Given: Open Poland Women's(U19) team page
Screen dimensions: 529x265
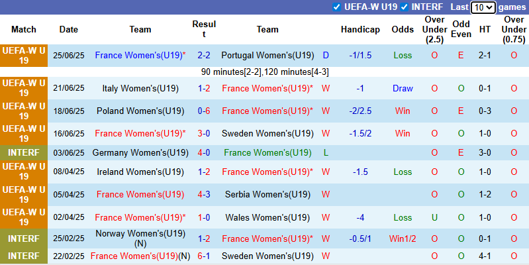Looking at the screenshot, I should point(140,111).
